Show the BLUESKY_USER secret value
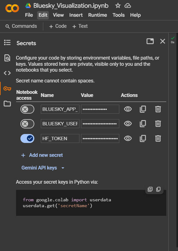Screen dimensions: 178x251 128,124
